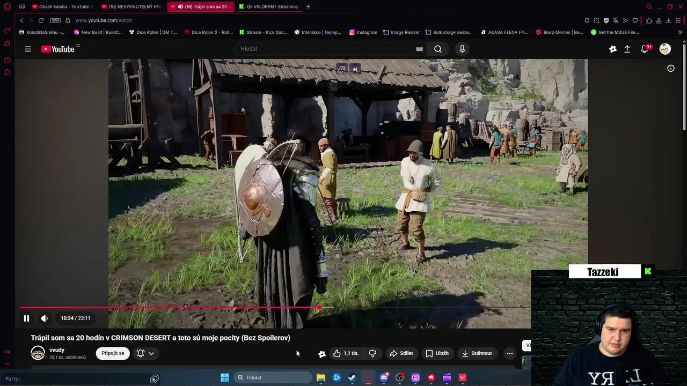Mute the video volume speaker icon
687x386 pixels.
[45, 318]
